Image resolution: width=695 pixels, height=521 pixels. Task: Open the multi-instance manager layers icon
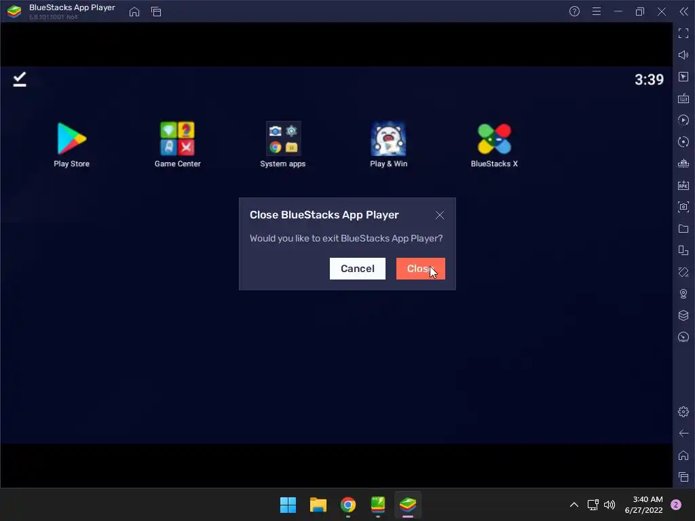(x=683, y=315)
